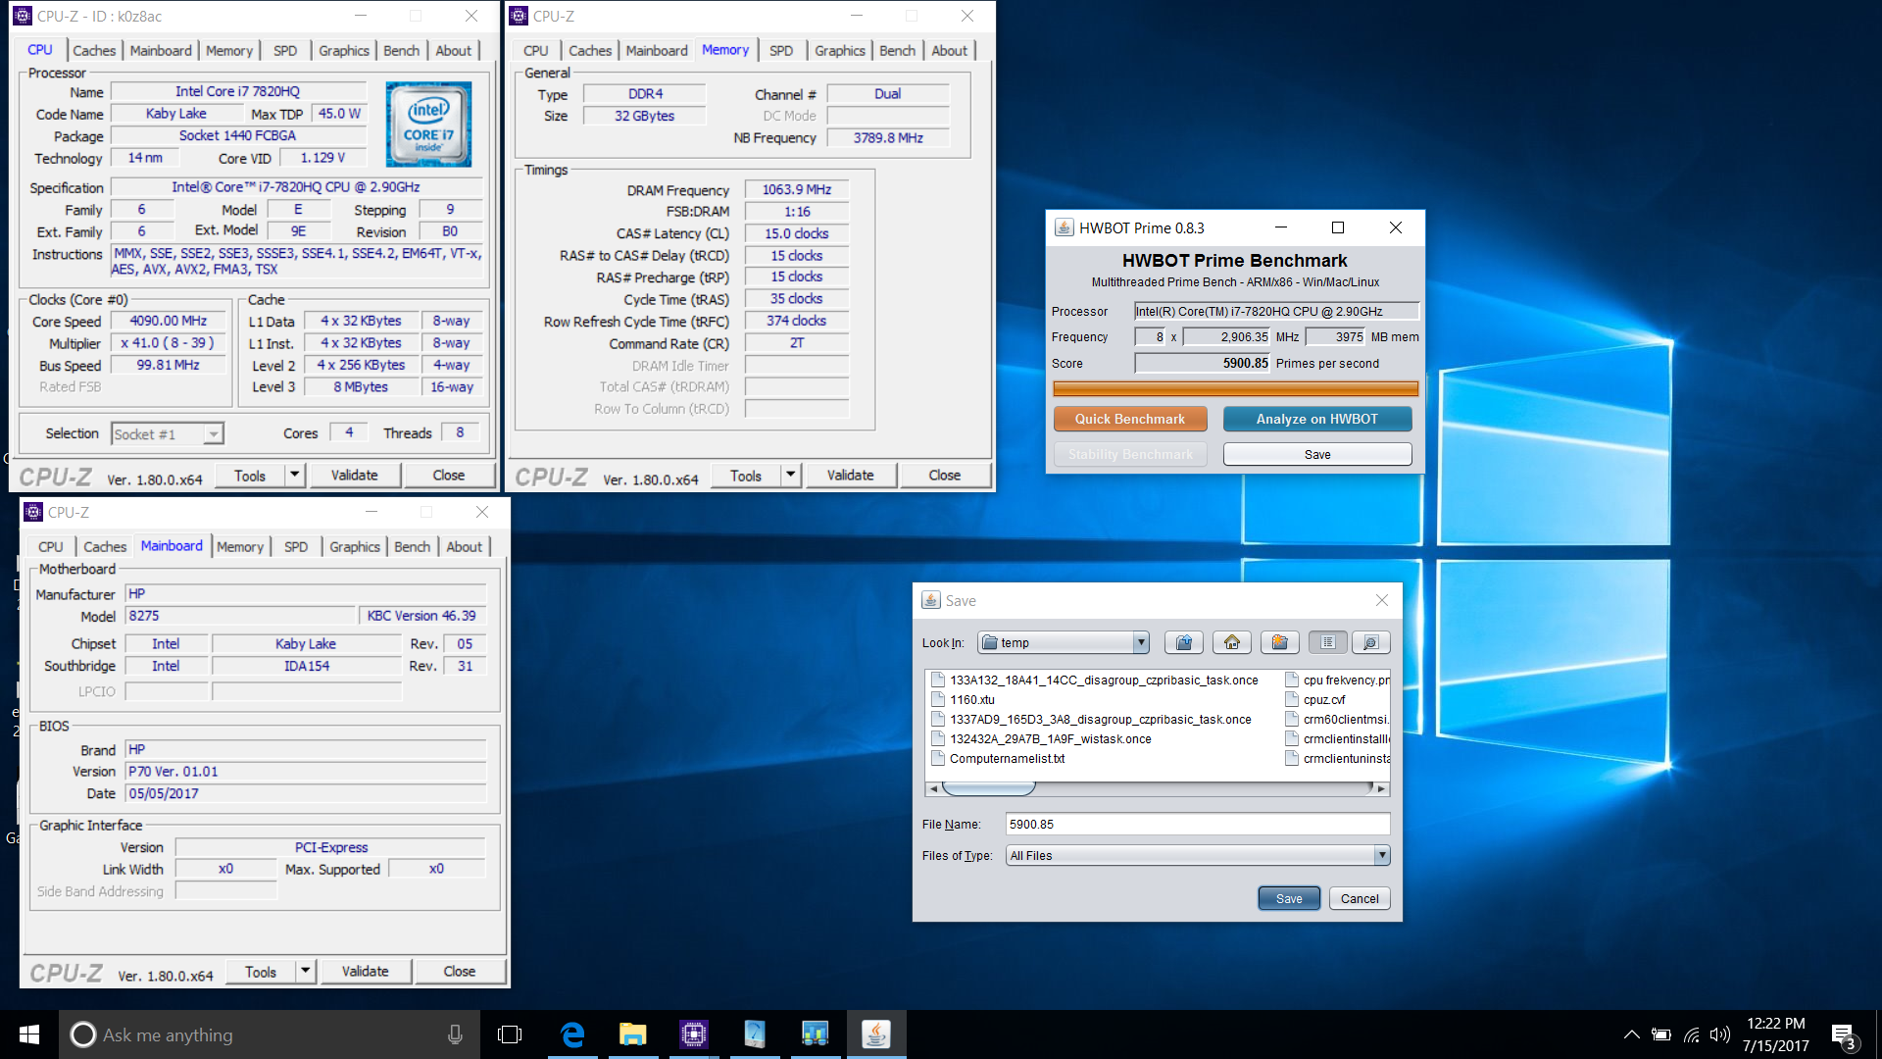Click right scroll arrow in Save file list
The width and height of the screenshot is (1882, 1059).
pyautogui.click(x=1381, y=788)
